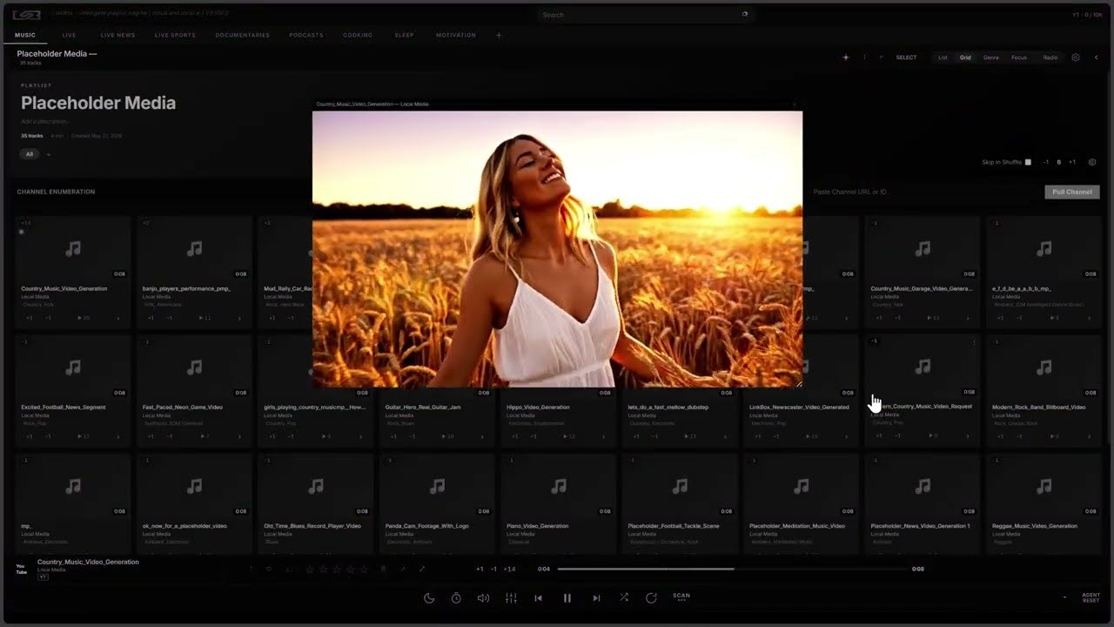This screenshot has height=627, width=1114.
Task: Open the equalizer sliders icon
Action: [x=511, y=598]
